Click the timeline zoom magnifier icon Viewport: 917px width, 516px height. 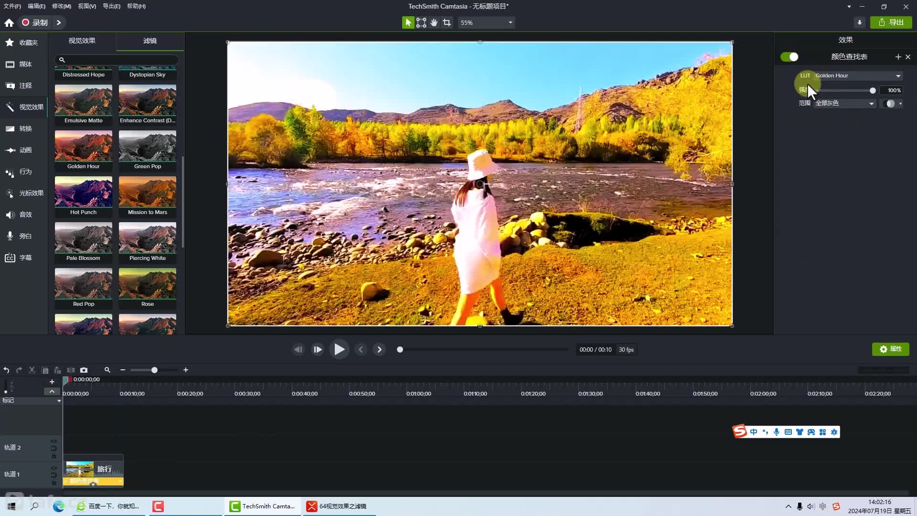(107, 370)
